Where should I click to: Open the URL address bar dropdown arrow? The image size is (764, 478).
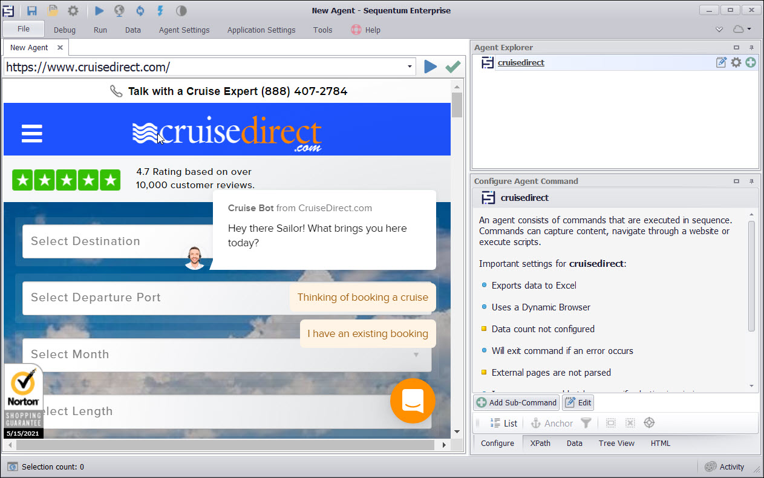pyautogui.click(x=410, y=67)
